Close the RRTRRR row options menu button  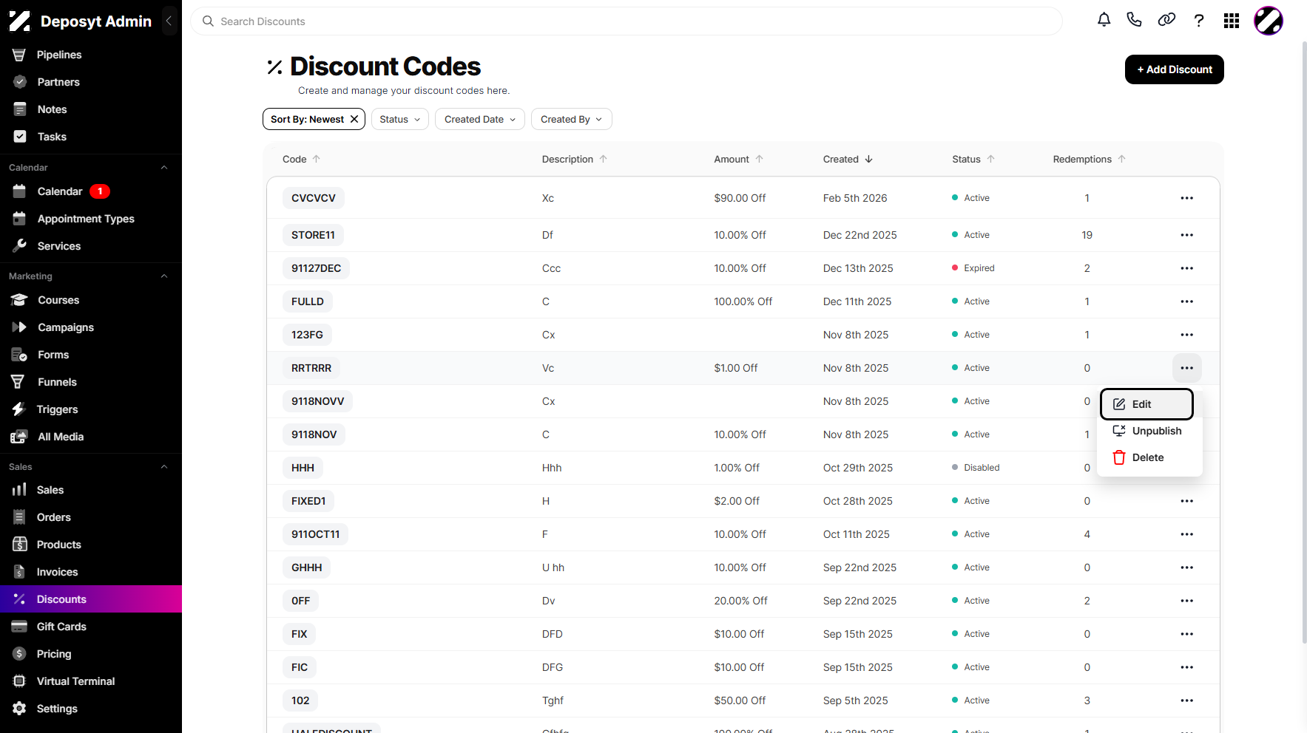pos(1187,368)
